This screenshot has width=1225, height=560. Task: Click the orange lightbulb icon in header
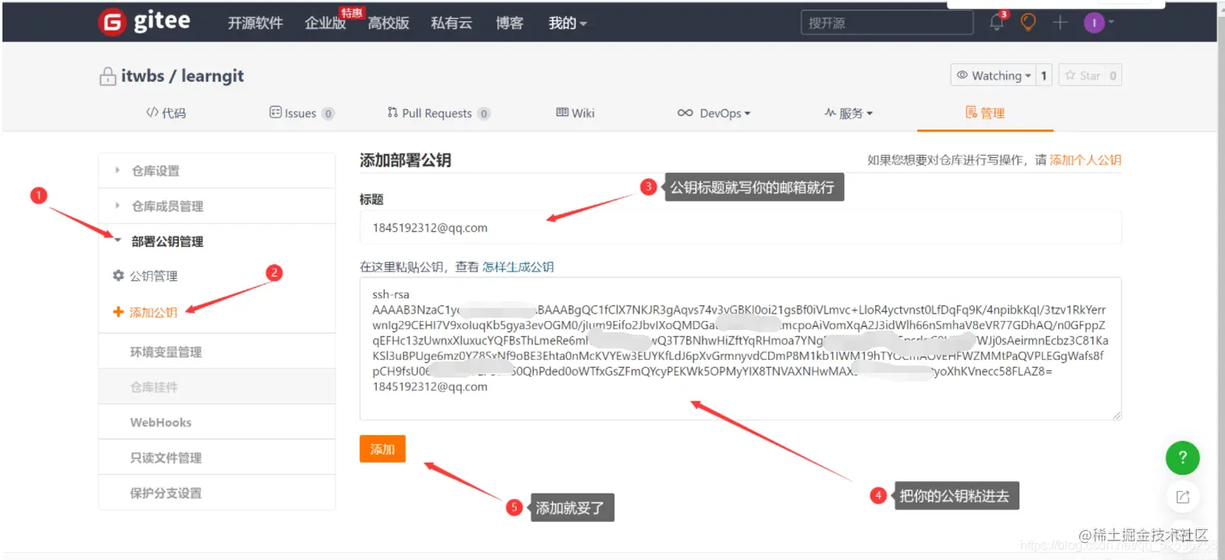(1028, 23)
